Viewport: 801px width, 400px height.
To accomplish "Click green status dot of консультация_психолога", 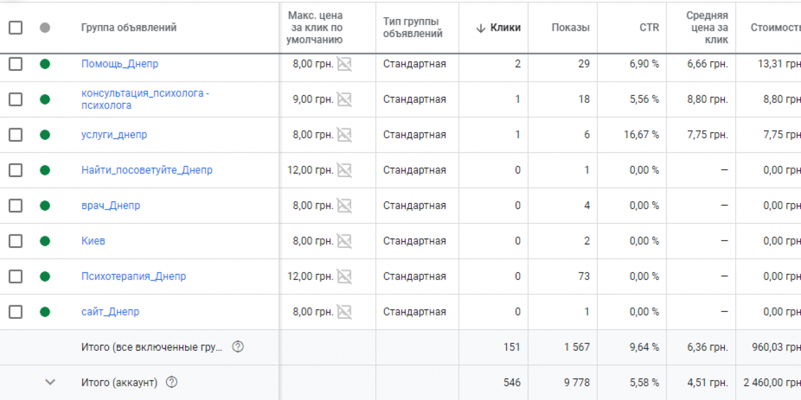I will (x=45, y=99).
